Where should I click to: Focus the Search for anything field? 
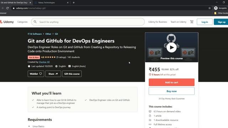(88, 22)
